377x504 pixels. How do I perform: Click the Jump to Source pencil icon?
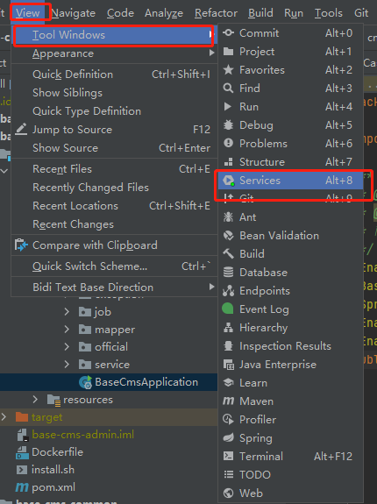(x=21, y=129)
